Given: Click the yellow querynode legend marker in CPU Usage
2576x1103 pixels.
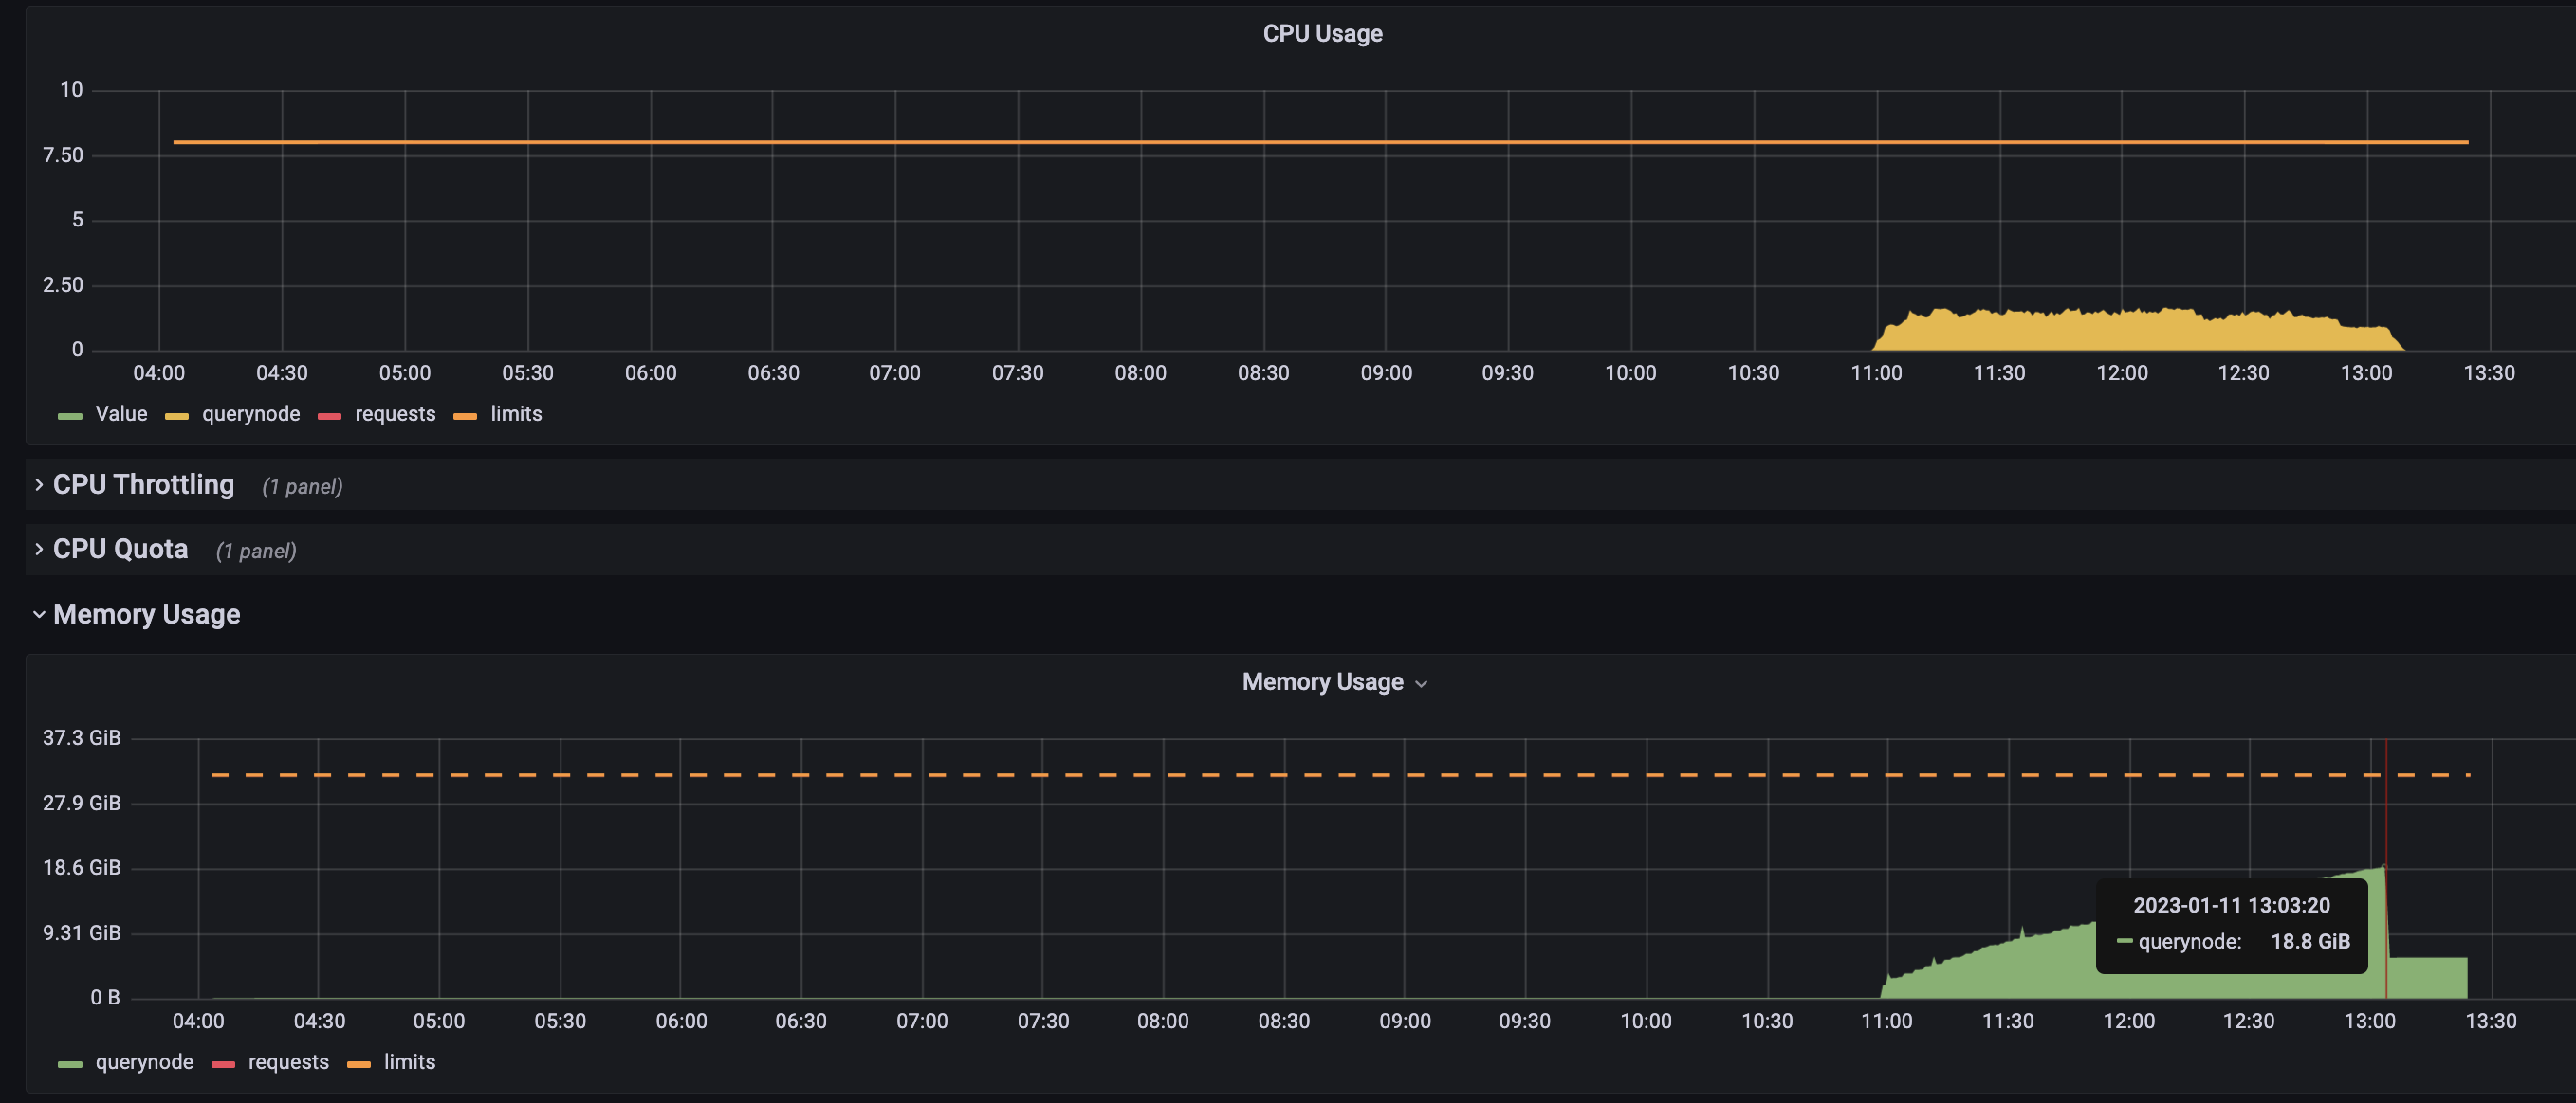Looking at the screenshot, I should tap(179, 413).
